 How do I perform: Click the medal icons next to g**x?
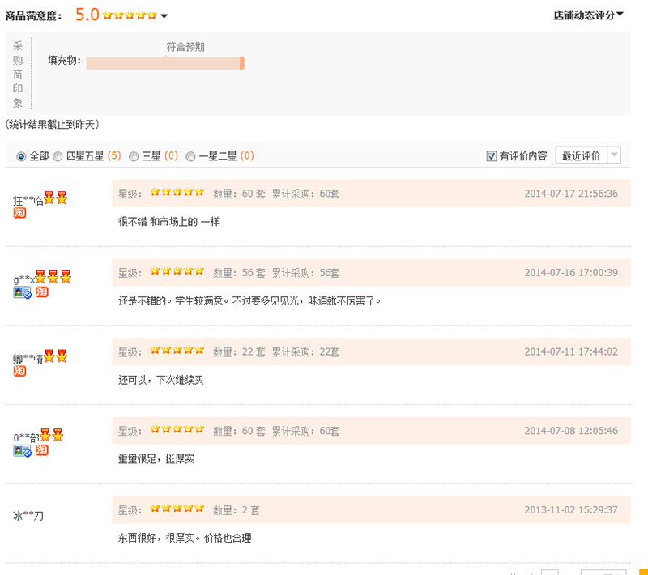pos(53,278)
